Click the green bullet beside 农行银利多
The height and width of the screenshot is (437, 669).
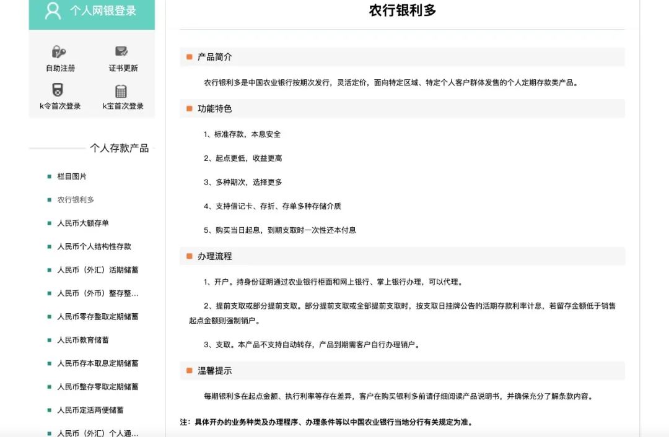click(48, 200)
